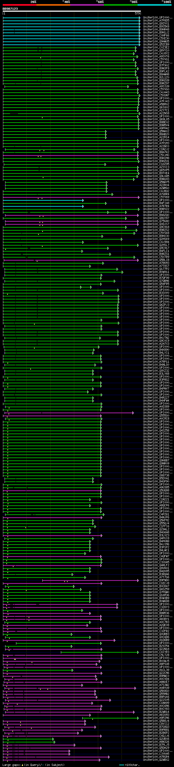Open hit UniRef100_A7R7R4
The height and width of the screenshot is (767, 174).
tap(156, 206)
